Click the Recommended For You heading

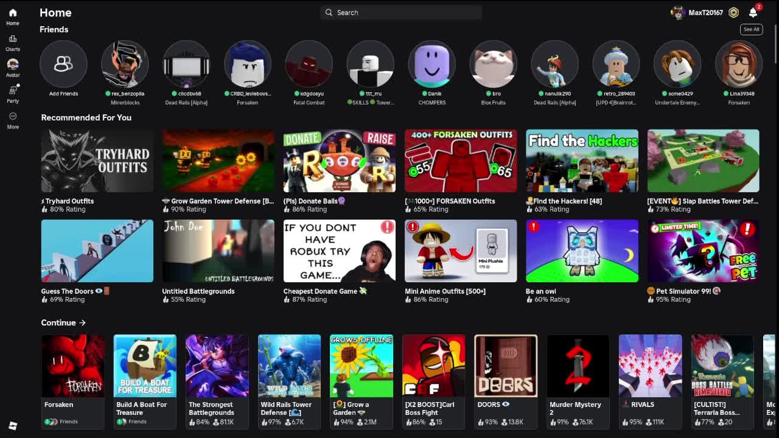(86, 117)
